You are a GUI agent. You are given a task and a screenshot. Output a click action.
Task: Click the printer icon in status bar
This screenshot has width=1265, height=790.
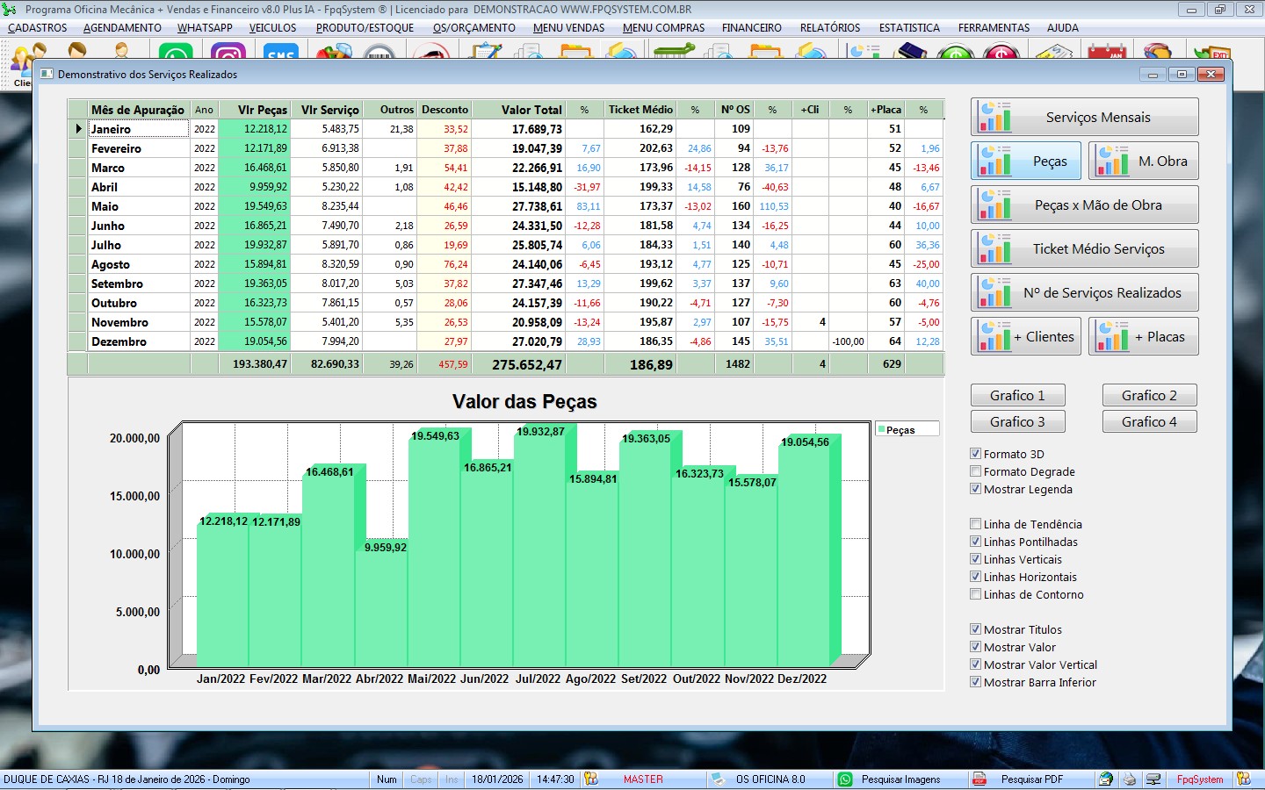coord(1130,779)
